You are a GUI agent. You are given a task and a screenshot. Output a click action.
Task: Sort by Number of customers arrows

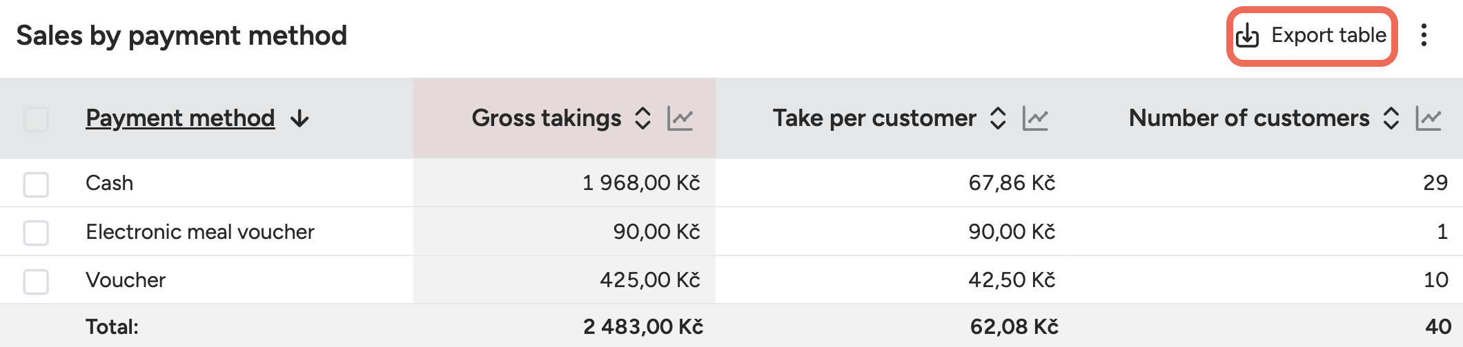[1391, 118]
